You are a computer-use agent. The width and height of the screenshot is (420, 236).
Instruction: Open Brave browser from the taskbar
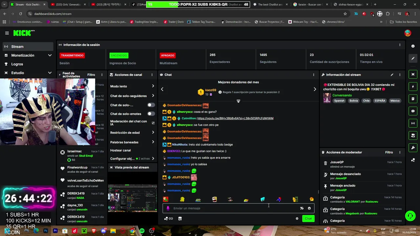coord(94,231)
